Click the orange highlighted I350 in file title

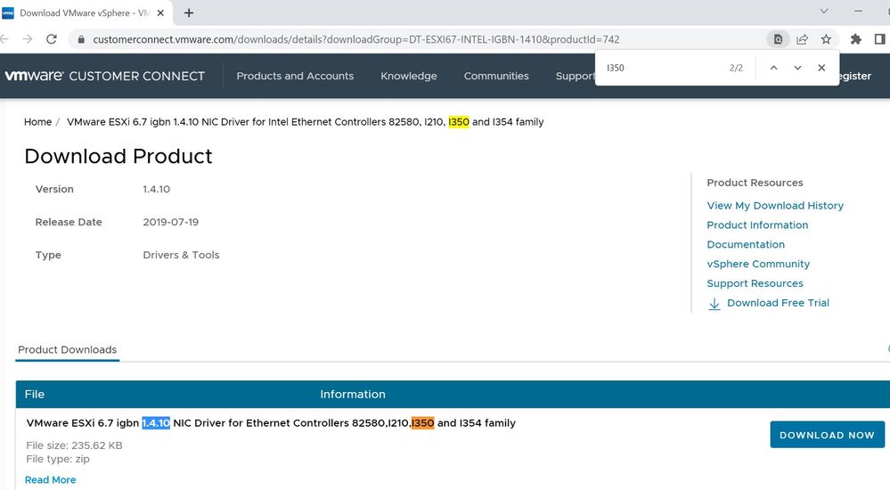(423, 422)
